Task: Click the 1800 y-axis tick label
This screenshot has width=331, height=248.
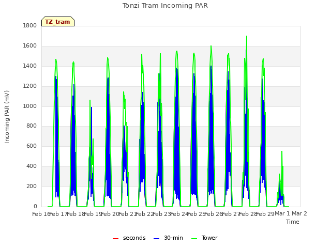Action: coord(30,25)
